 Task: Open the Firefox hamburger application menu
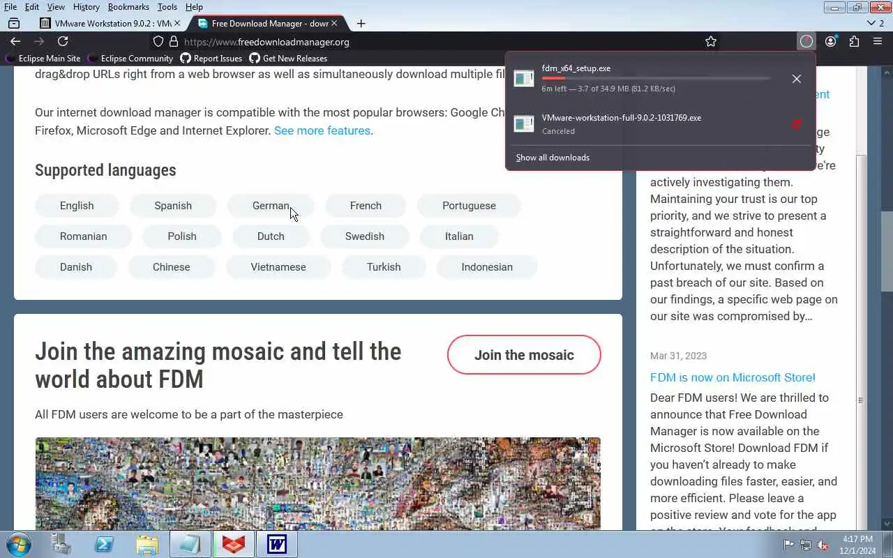[x=878, y=42]
